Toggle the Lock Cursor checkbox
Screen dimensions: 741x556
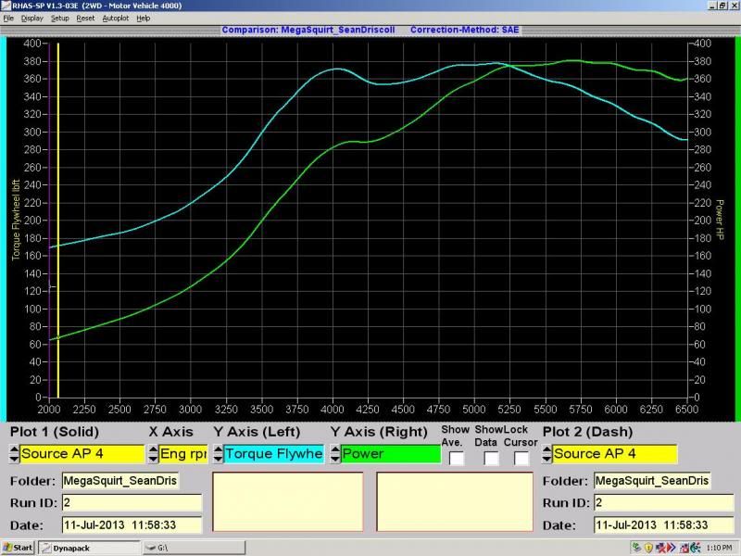click(x=522, y=457)
